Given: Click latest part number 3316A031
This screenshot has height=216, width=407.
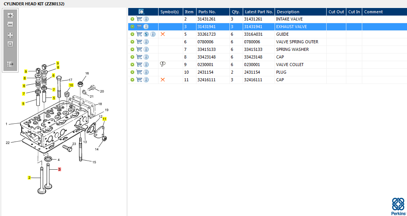Looking at the screenshot, I should (x=253, y=34).
